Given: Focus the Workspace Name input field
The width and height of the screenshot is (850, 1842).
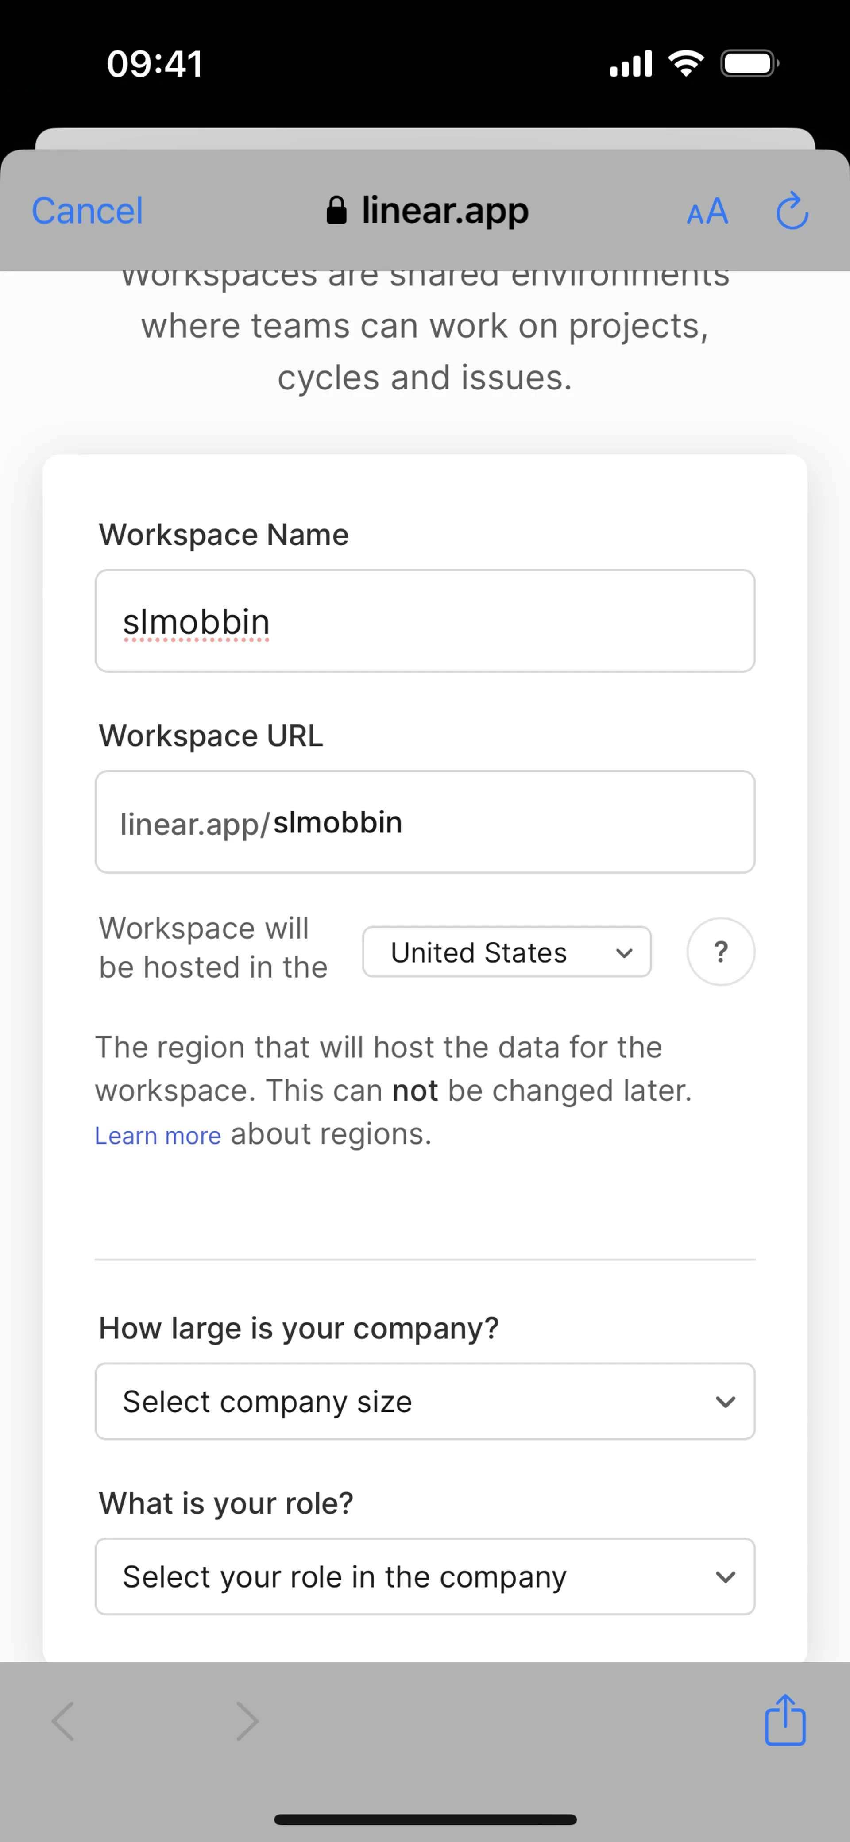Looking at the screenshot, I should click(x=425, y=620).
